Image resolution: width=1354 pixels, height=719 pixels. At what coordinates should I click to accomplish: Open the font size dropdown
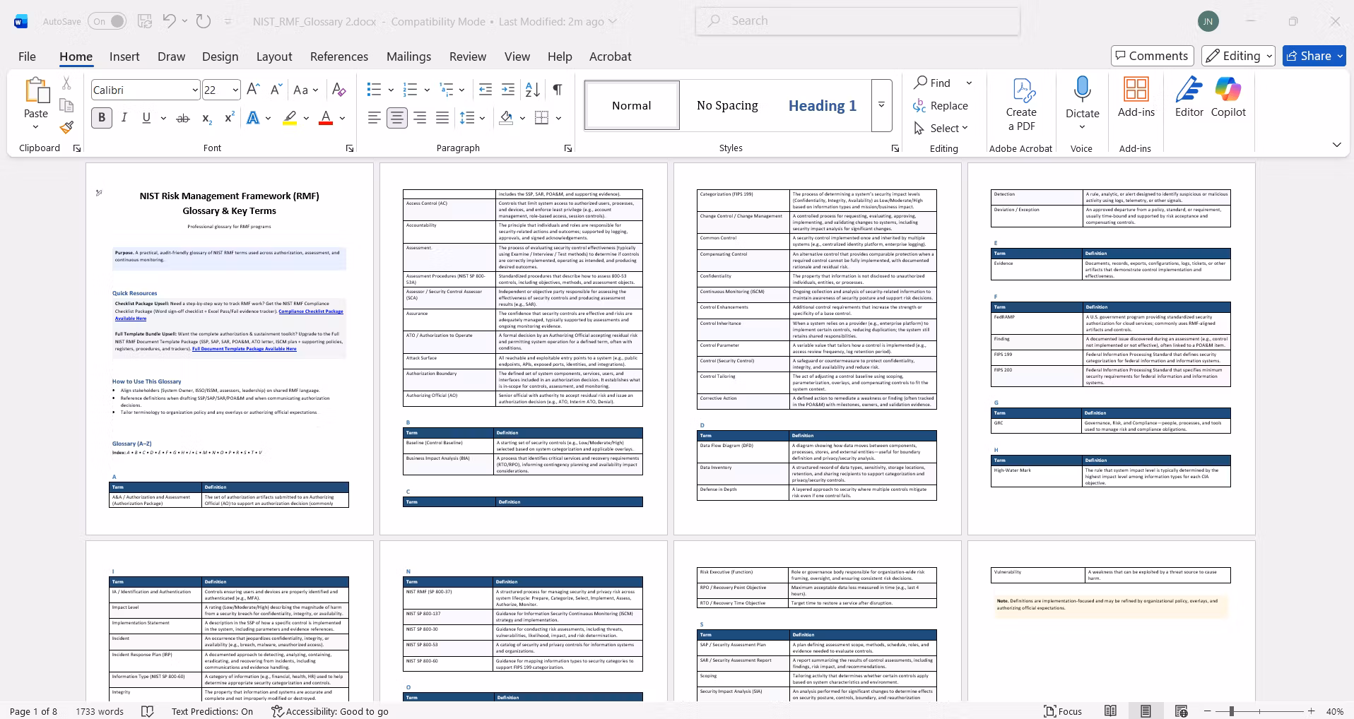coord(235,90)
